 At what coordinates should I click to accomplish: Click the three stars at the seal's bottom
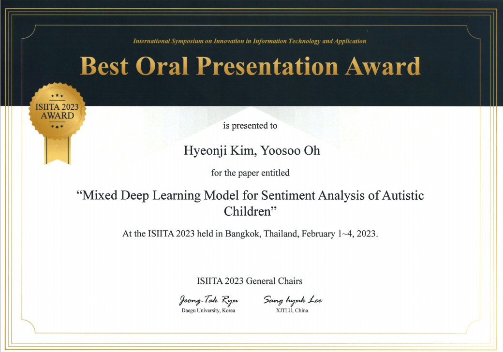point(57,127)
